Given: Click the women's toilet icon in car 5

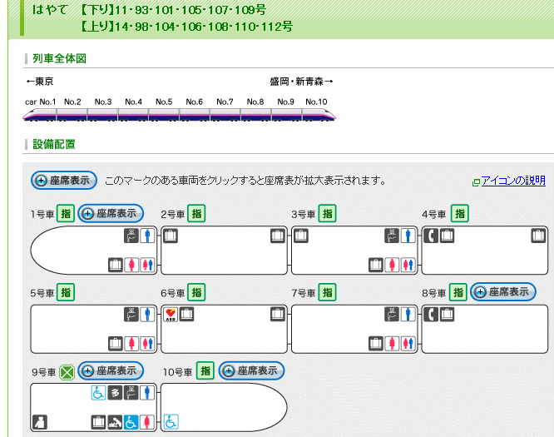Looking at the screenshot, I should tap(131, 343).
